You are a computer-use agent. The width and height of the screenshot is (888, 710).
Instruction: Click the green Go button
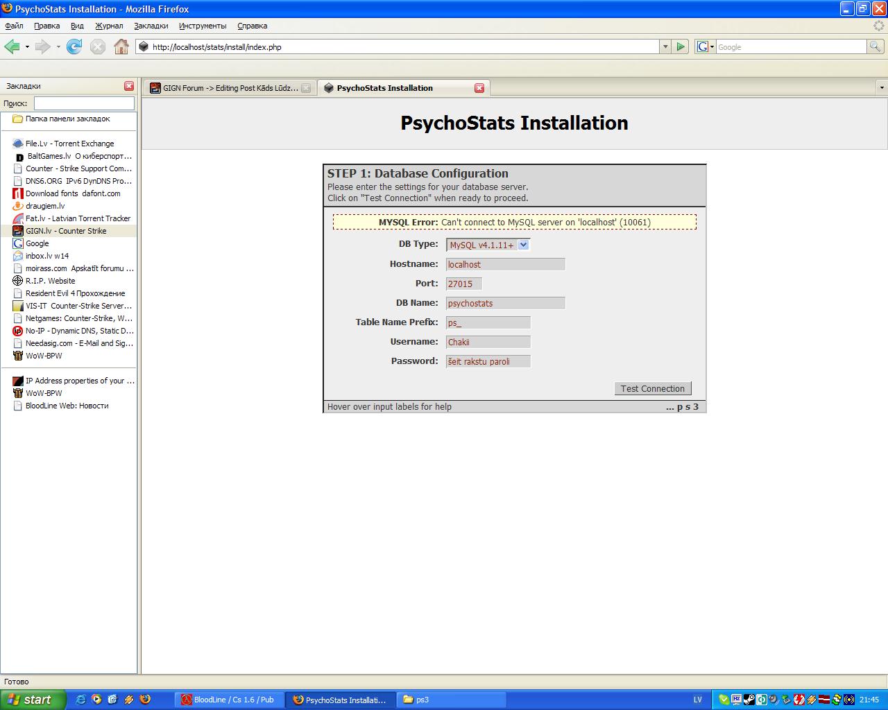pyautogui.click(x=681, y=46)
